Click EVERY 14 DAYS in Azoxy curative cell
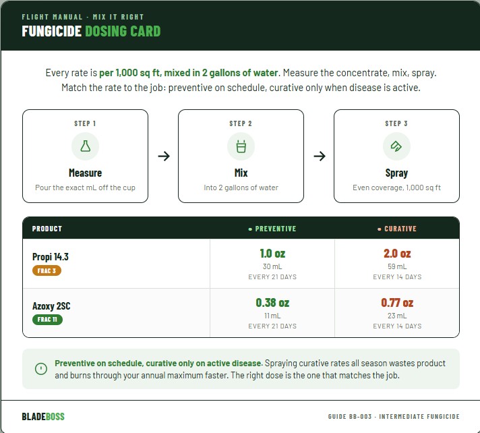This screenshot has width=480, height=433. [x=397, y=326]
